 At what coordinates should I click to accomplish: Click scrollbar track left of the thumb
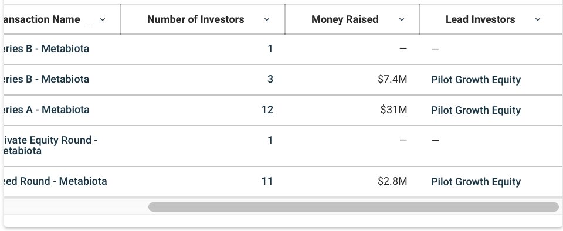(x=76, y=207)
